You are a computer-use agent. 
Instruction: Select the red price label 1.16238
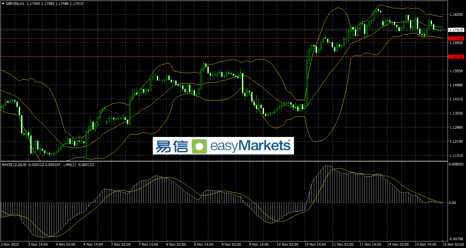(x=456, y=57)
